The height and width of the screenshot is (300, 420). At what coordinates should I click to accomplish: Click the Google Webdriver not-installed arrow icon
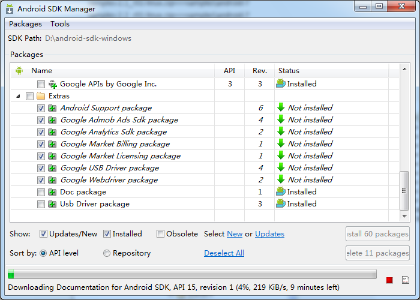281,179
